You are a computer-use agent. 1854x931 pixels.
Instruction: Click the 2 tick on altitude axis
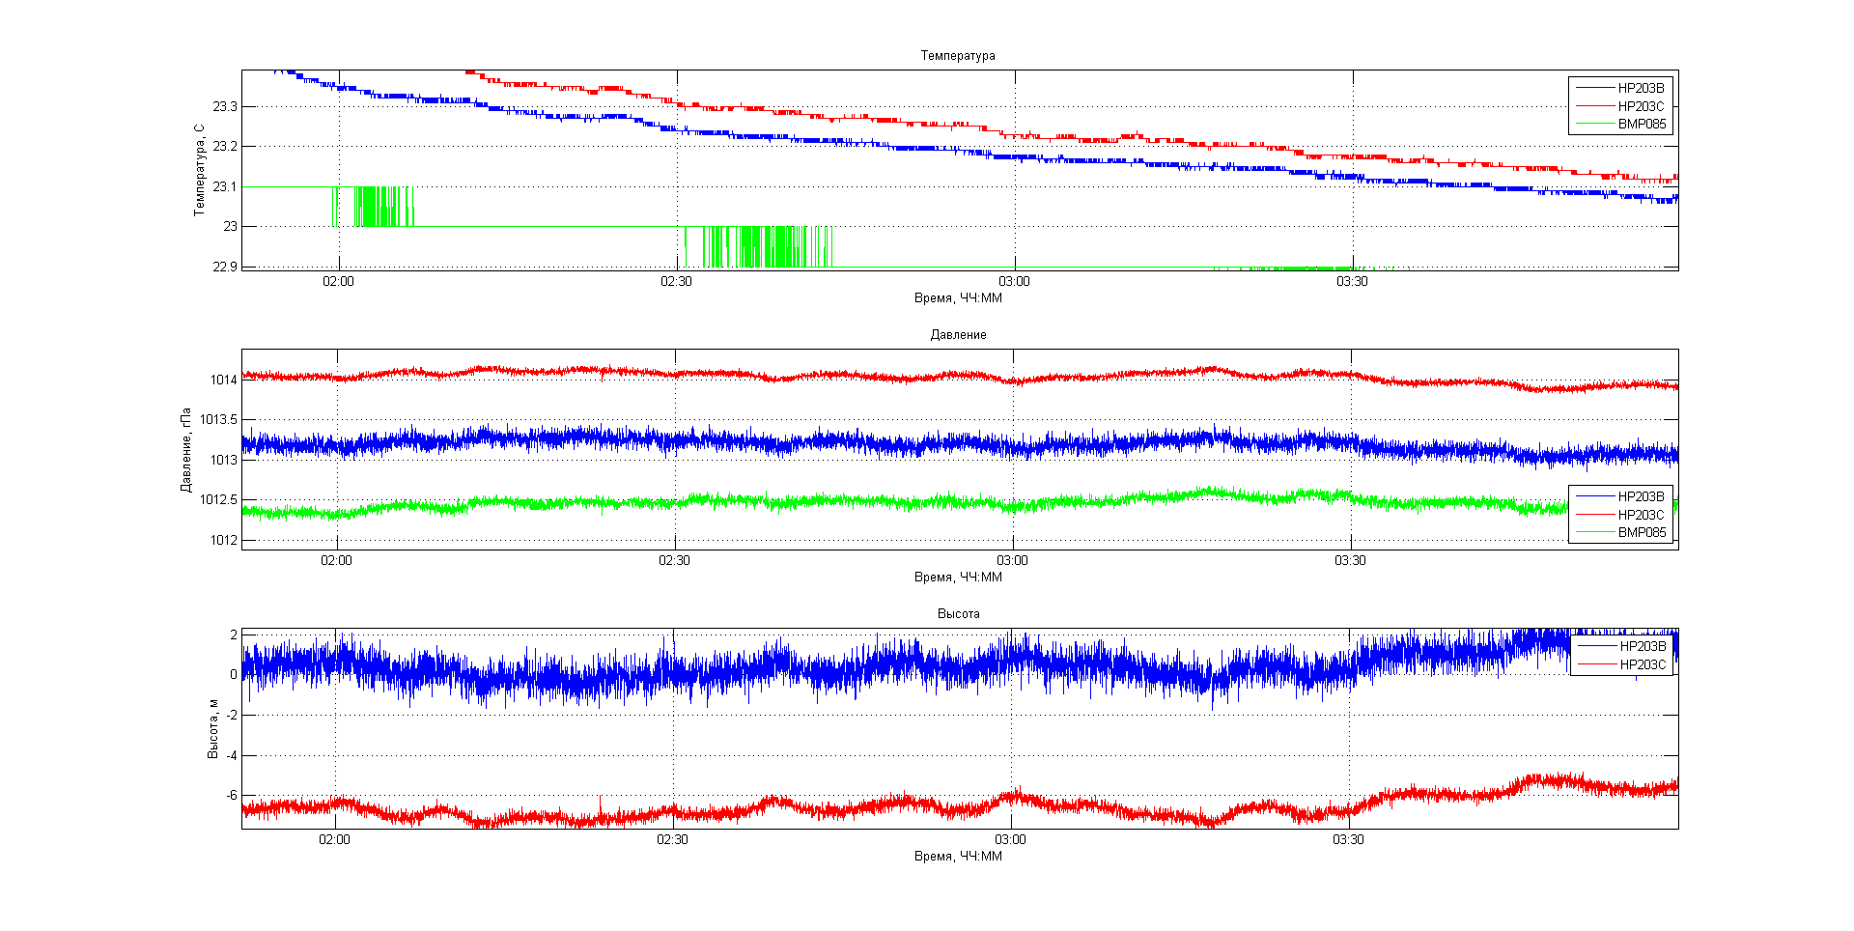point(234,635)
